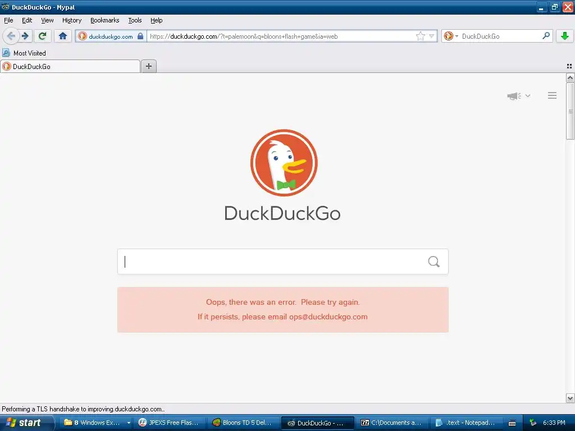Show all tabs grid button
The width and height of the screenshot is (575, 431).
click(x=569, y=66)
